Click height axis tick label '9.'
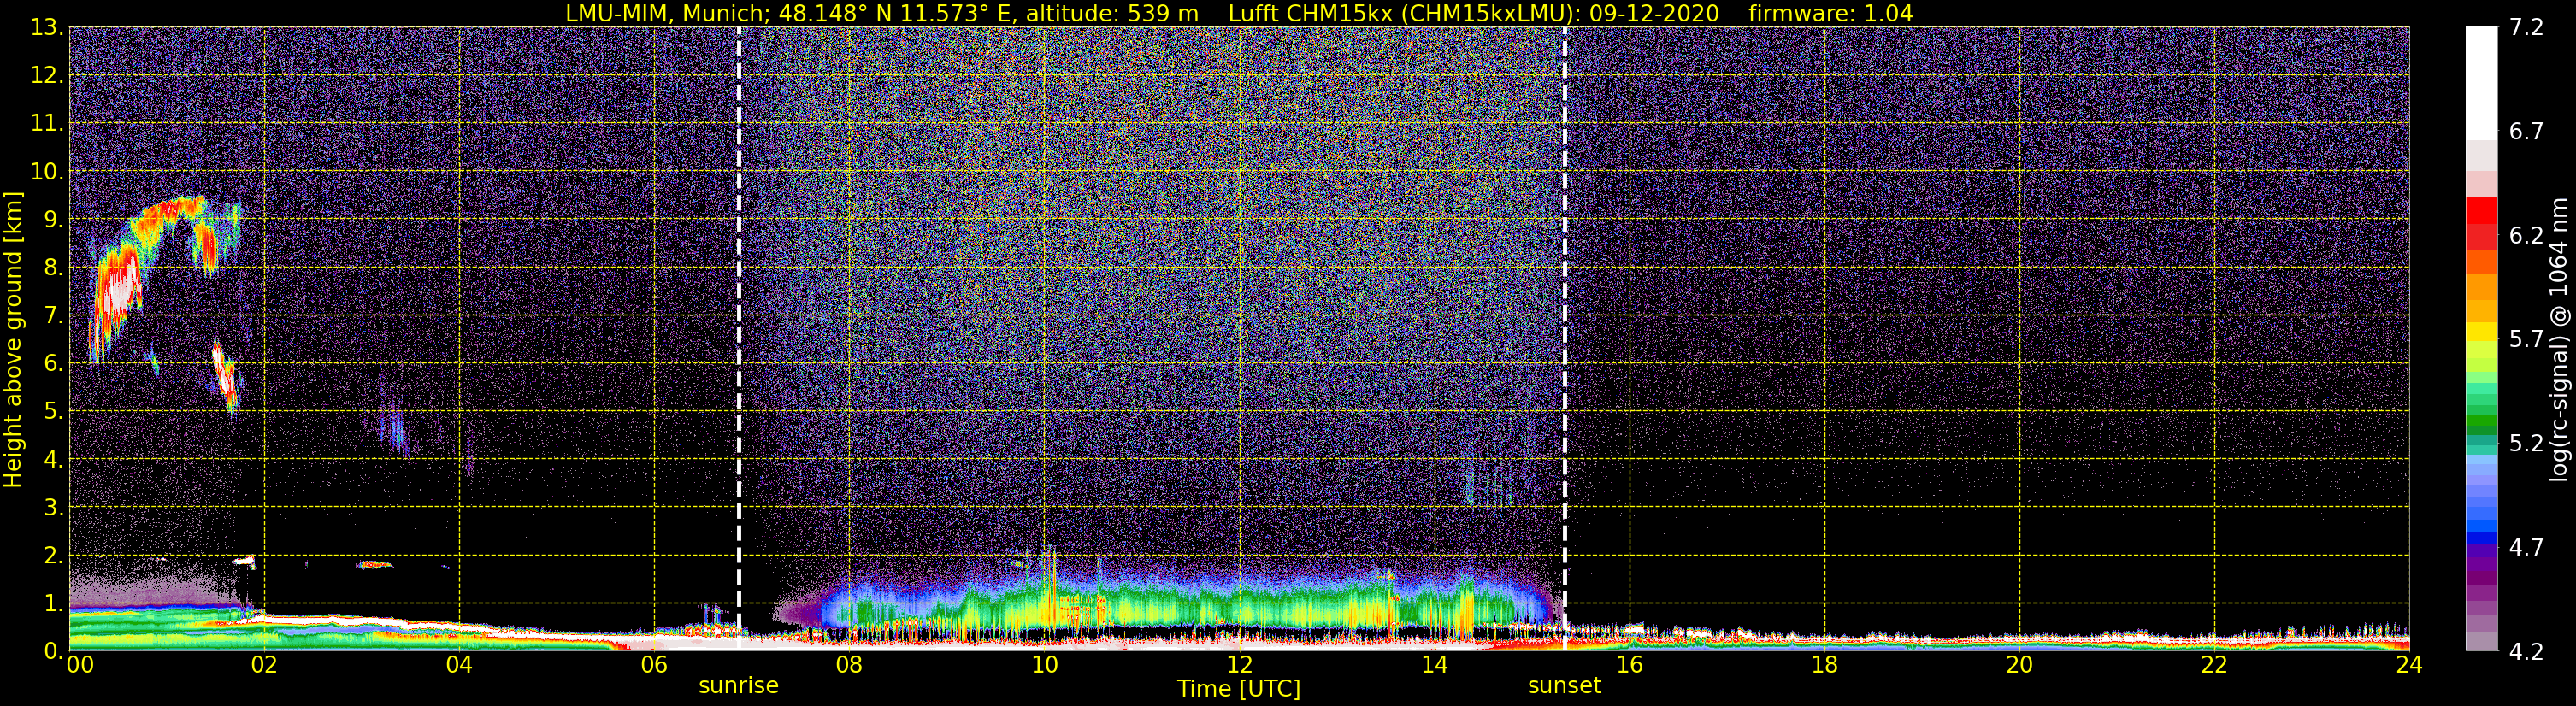 (x=52, y=220)
